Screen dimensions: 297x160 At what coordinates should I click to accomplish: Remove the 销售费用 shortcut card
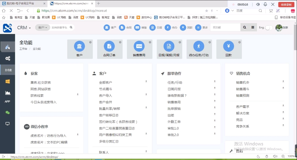pyautogui.click(x=150, y=42)
